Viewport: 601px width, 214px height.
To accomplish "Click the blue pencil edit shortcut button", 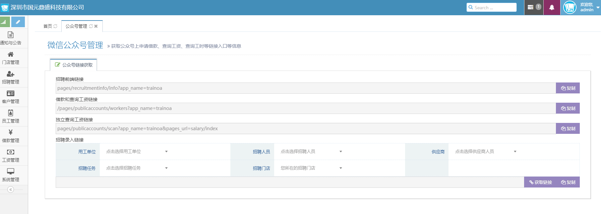I will coord(18,22).
